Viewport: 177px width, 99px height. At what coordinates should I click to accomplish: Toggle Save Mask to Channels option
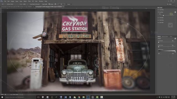tap(35, 4)
